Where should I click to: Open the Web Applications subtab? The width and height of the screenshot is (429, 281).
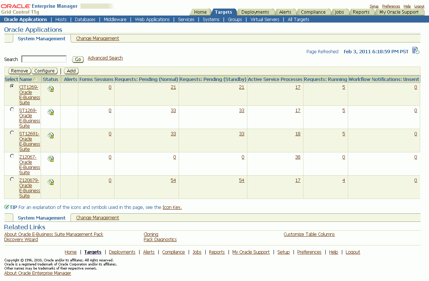click(x=152, y=20)
